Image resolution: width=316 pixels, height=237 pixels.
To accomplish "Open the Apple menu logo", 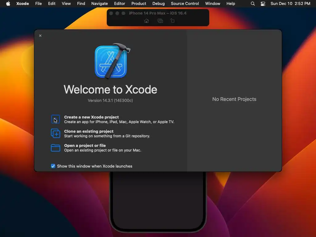I will [x=8, y=3].
